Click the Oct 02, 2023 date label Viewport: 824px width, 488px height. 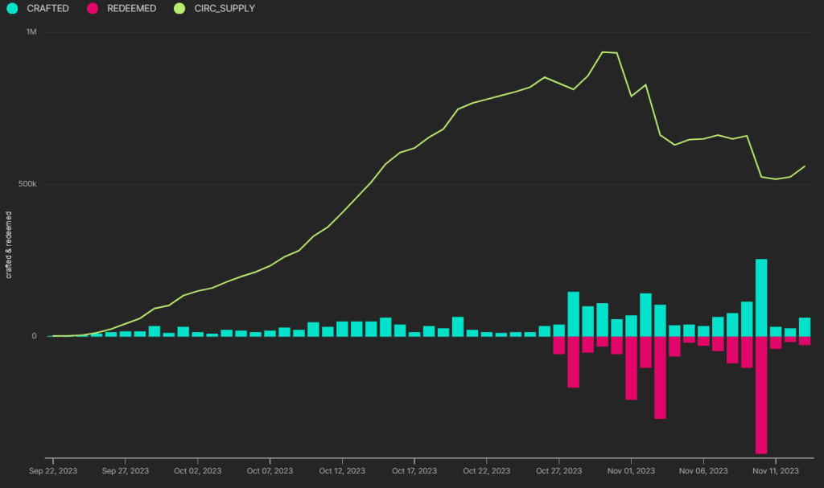pos(197,471)
